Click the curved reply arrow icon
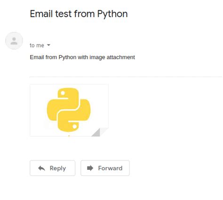The image size is (223, 200). (x=41, y=168)
